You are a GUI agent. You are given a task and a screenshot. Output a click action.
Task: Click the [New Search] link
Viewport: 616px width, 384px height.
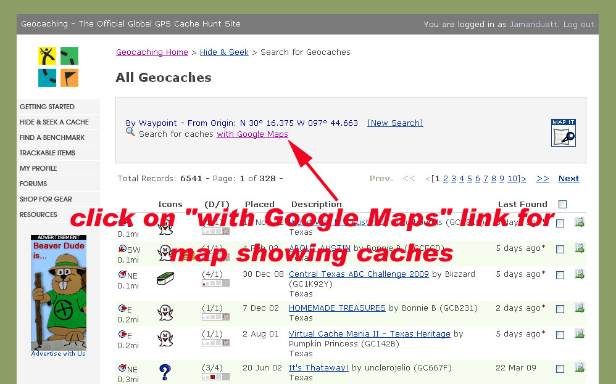pyautogui.click(x=395, y=123)
